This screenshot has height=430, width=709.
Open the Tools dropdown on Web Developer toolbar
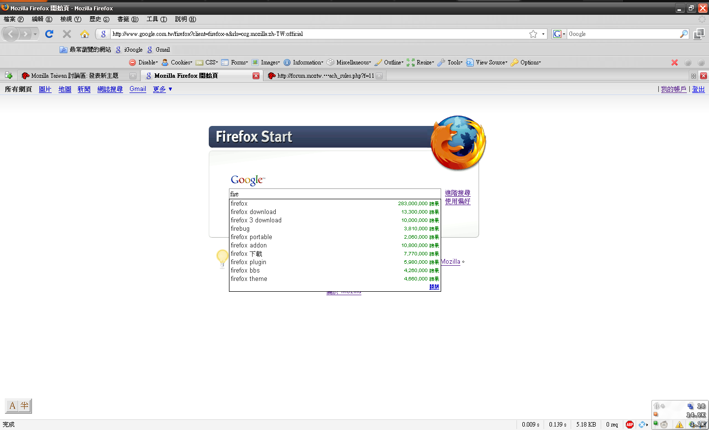coord(450,62)
